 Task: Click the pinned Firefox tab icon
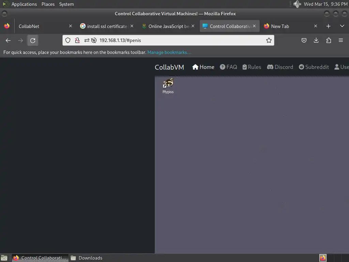point(7,26)
